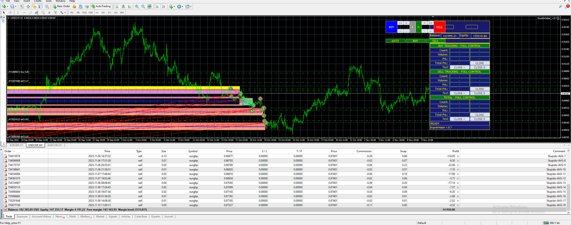The height and width of the screenshot is (225, 571).
Task: Expand the new chart dropdown arrow
Action: pyautogui.click(x=7, y=6)
